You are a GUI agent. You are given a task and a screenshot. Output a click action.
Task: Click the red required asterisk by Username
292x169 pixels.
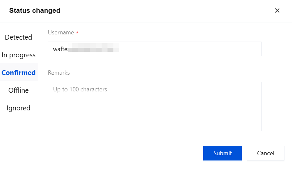(77, 33)
